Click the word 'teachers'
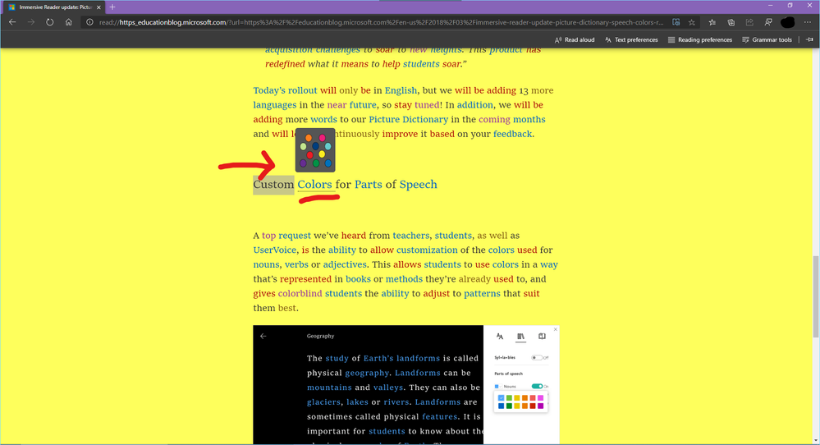This screenshot has height=445, width=820. pos(411,236)
